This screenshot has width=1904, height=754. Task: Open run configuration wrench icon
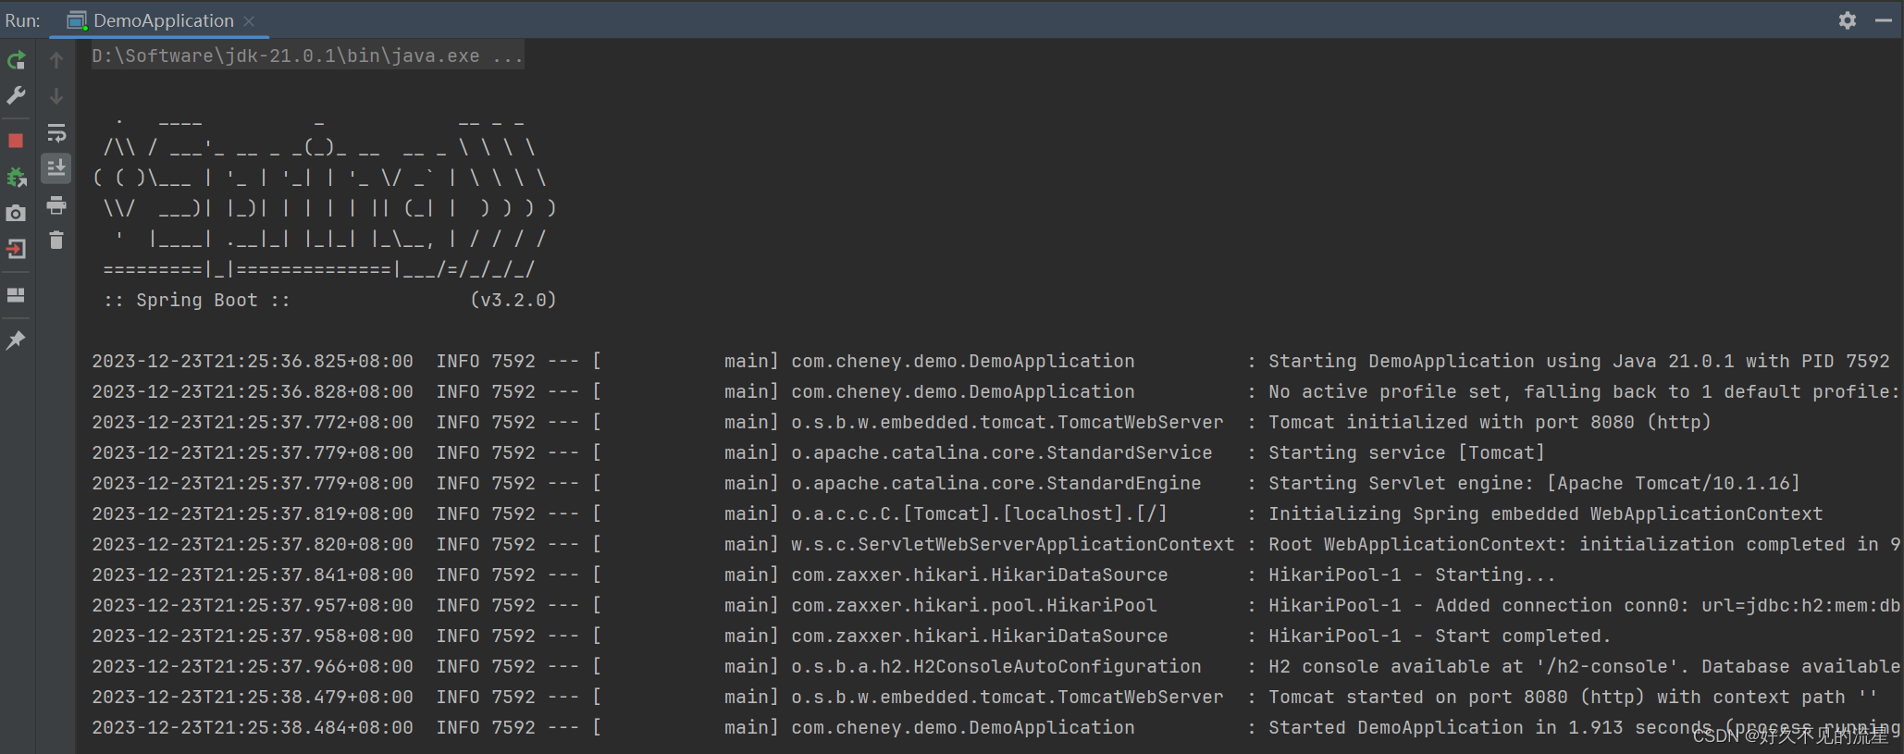point(16,96)
